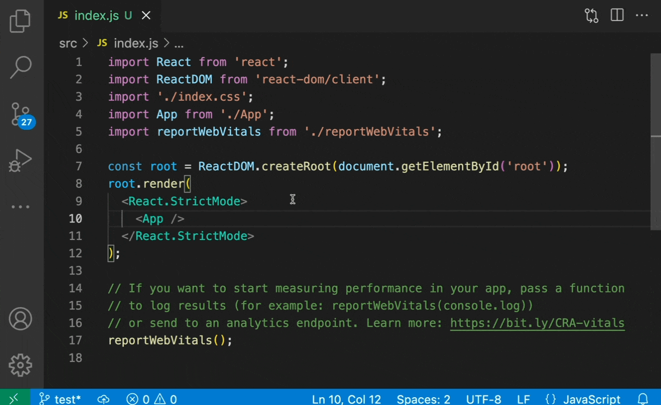Image resolution: width=661 pixels, height=405 pixels.
Task: Toggle the Split Editor Right layout
Action: tap(617, 15)
